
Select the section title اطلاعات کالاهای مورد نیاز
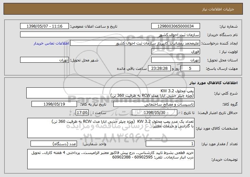[214, 83]
